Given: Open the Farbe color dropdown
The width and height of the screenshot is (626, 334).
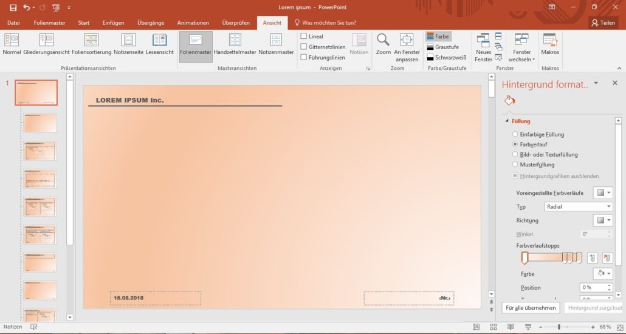Looking at the screenshot, I should pyautogui.click(x=603, y=274).
